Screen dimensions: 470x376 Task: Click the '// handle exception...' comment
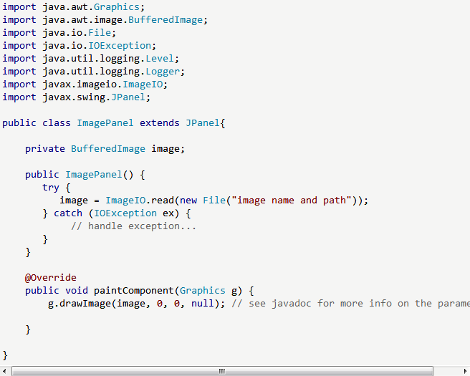pyautogui.click(x=133, y=226)
